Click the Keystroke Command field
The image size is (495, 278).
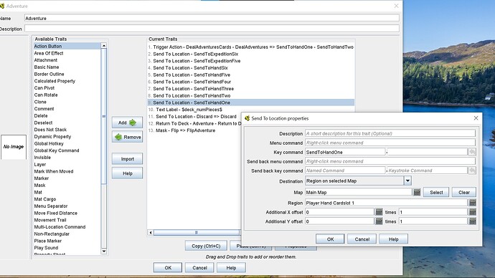point(428,171)
